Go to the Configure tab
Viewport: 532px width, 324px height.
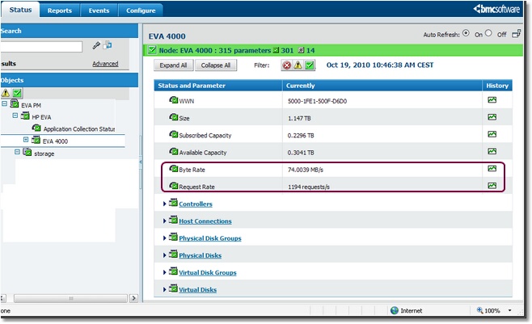click(141, 11)
